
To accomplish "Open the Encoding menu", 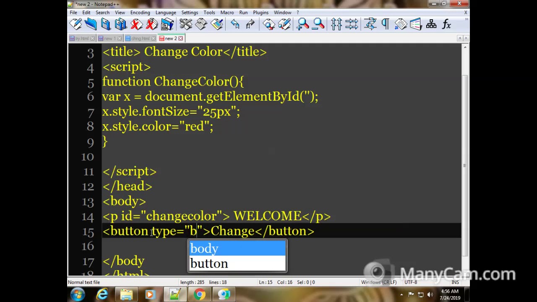I will coord(140,13).
